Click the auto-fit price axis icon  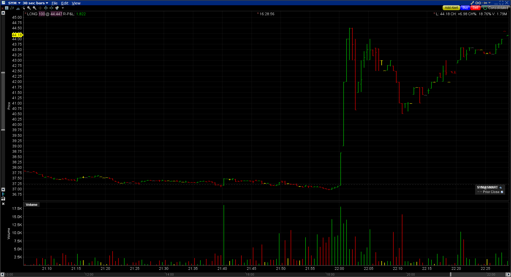3,194
